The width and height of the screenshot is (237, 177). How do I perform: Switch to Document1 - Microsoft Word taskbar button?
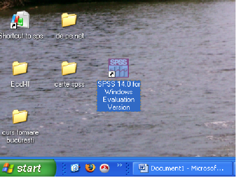pyautogui.click(x=183, y=169)
